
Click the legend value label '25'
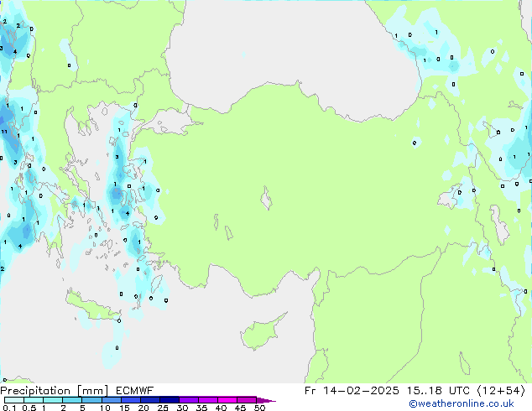click(x=163, y=408)
